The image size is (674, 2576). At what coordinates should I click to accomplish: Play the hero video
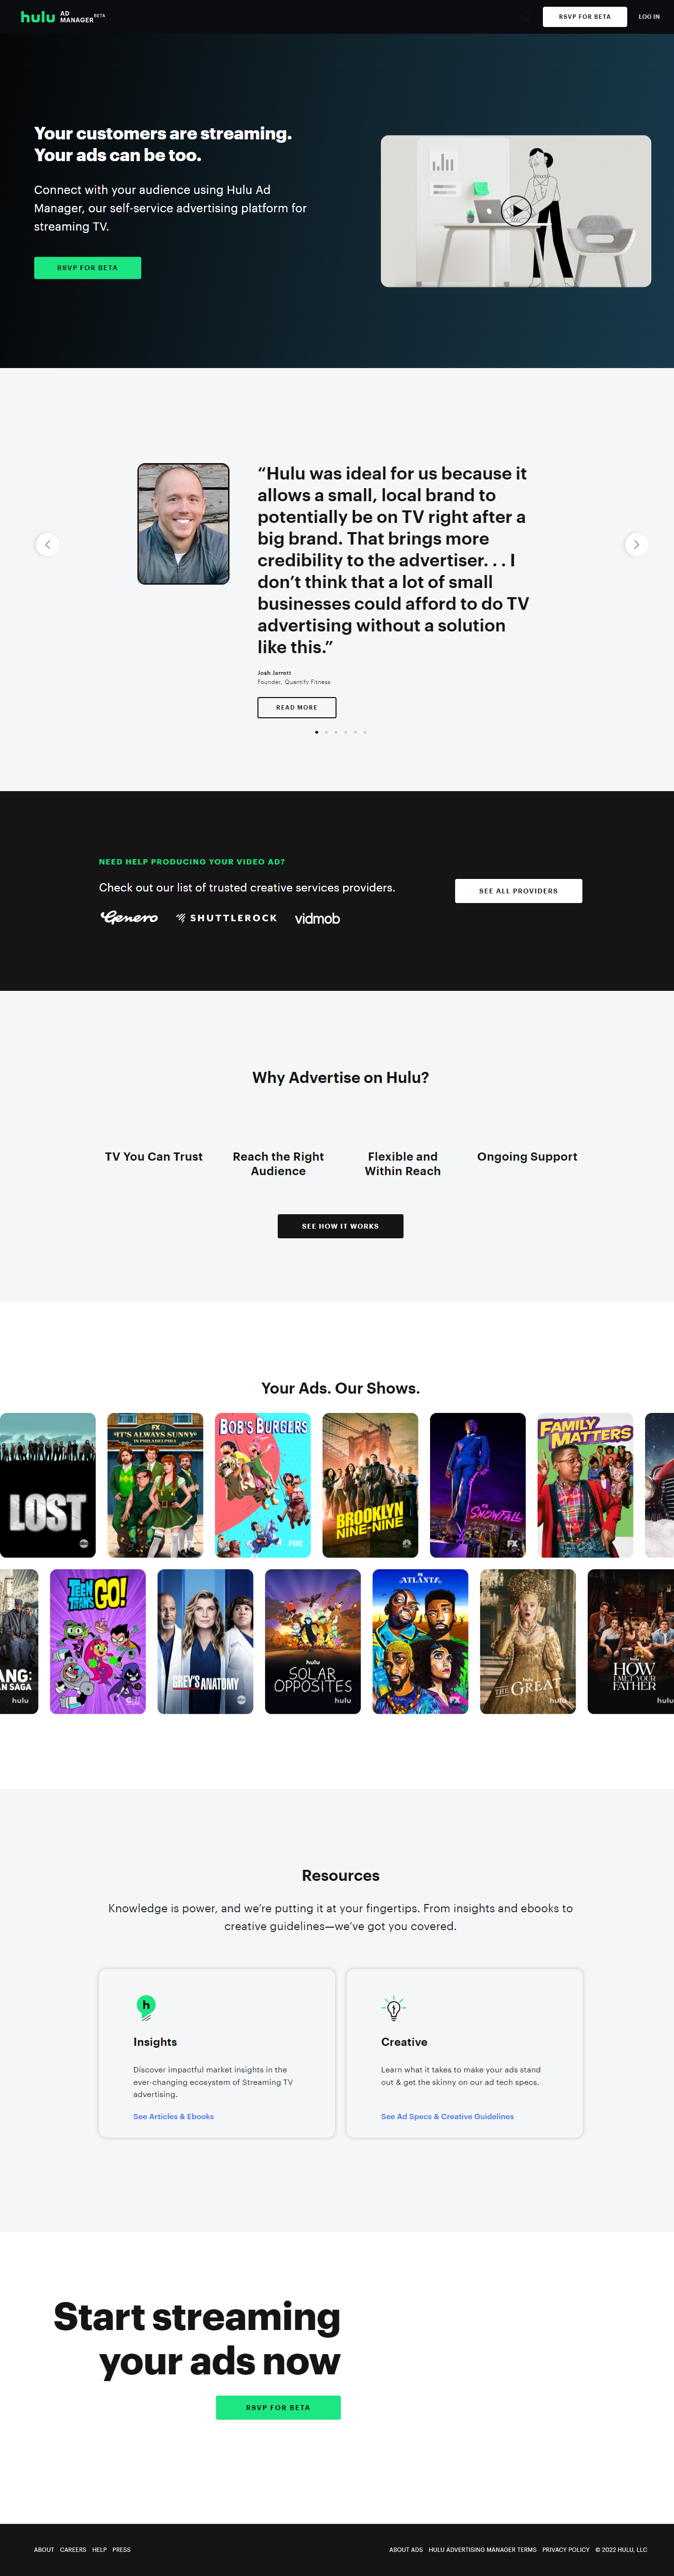tap(516, 211)
